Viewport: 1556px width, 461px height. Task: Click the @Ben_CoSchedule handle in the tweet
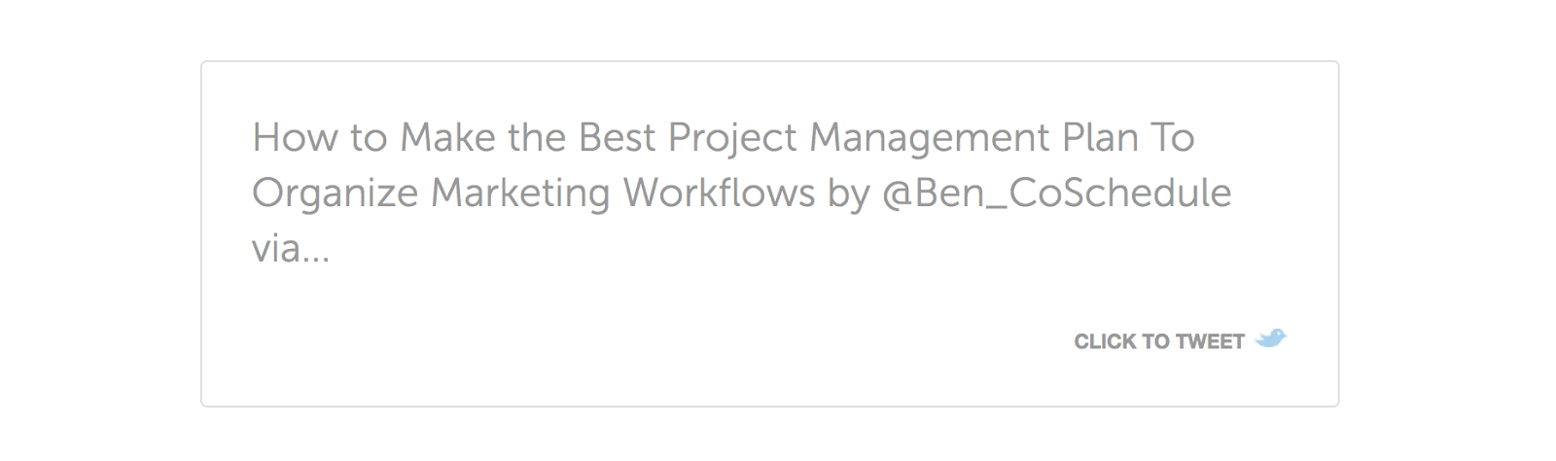pyautogui.click(x=1057, y=194)
